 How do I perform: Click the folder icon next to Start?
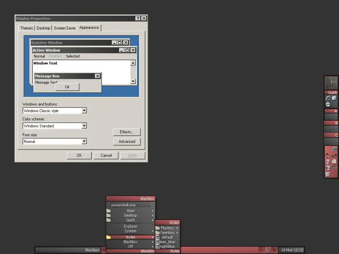point(109,211)
